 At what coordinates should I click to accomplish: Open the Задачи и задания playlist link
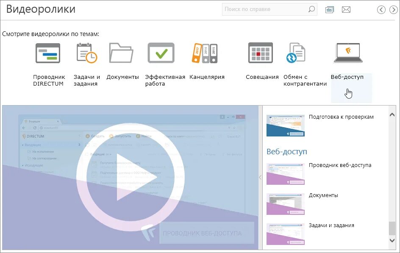coord(331,225)
